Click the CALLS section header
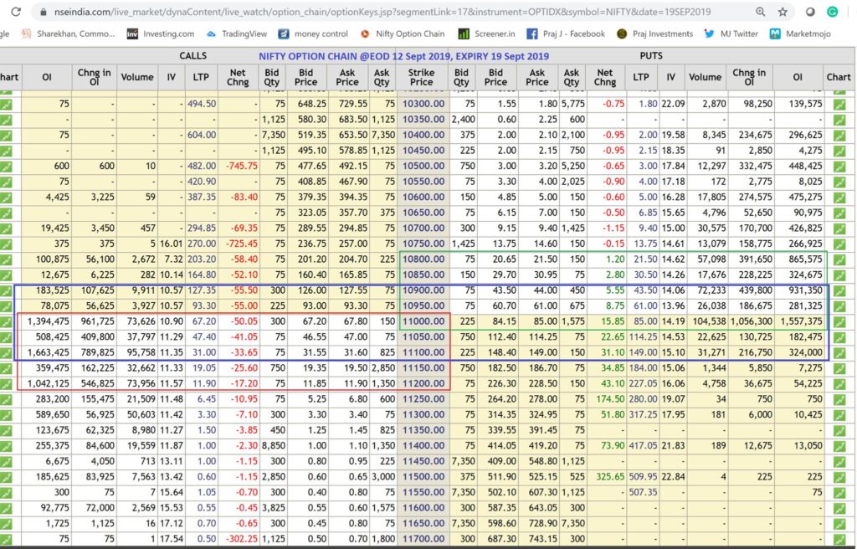 (x=193, y=56)
